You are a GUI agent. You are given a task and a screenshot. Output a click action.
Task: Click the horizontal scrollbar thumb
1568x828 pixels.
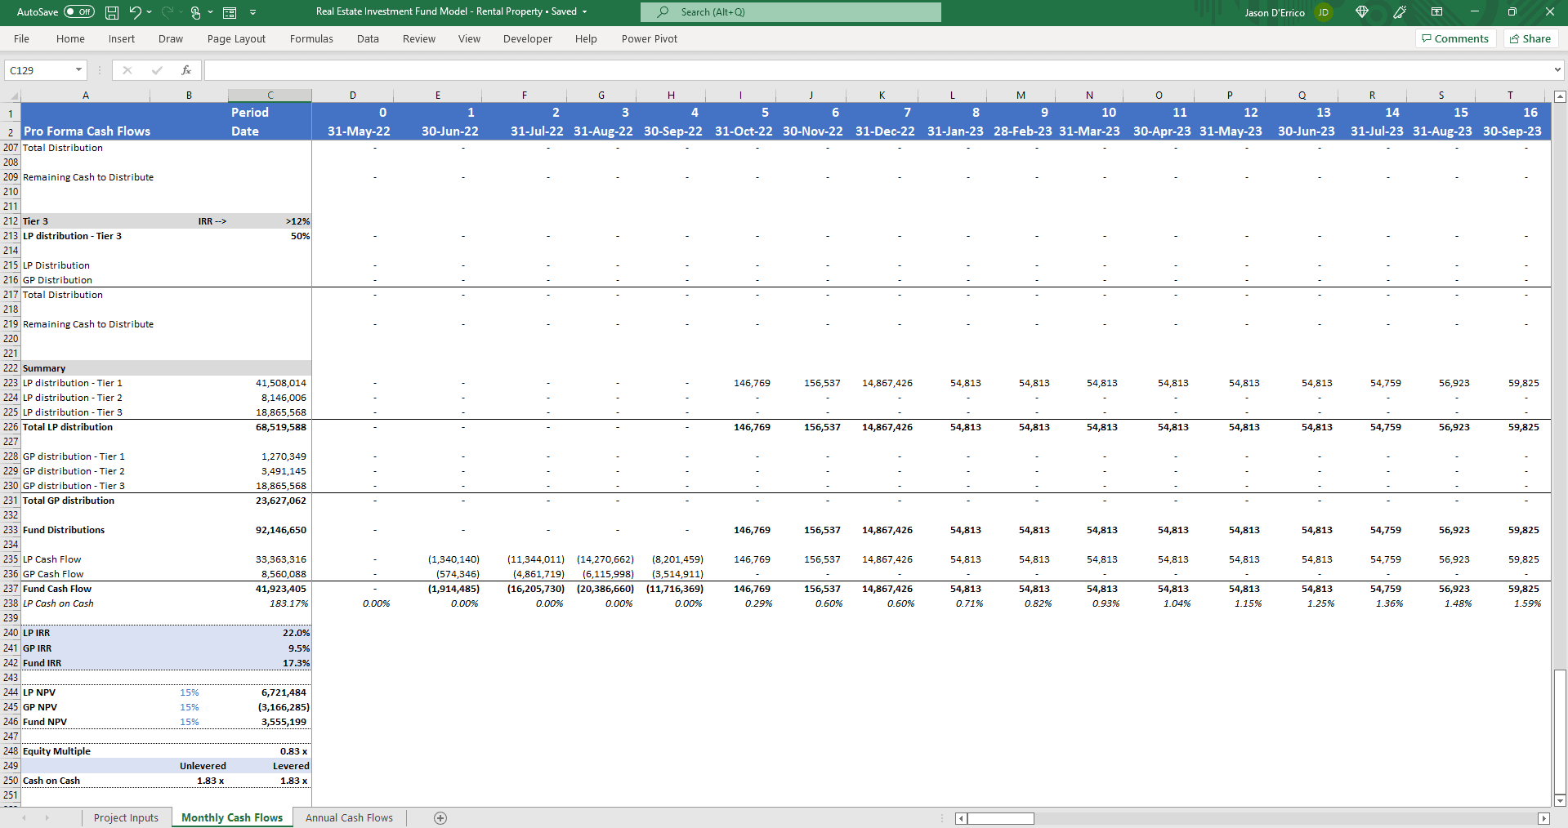1001,818
